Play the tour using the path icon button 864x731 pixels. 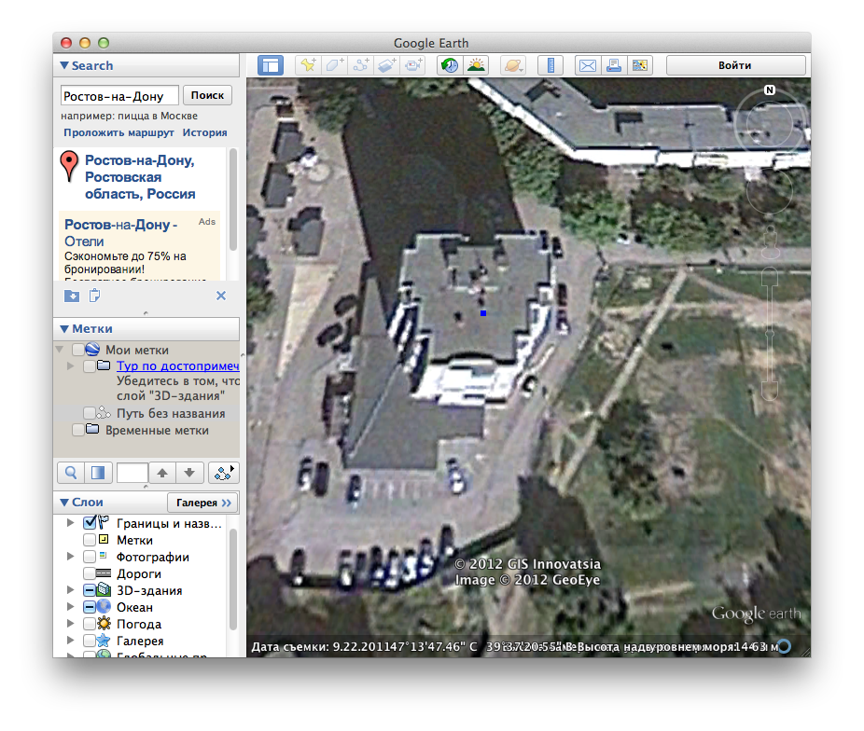[x=223, y=473]
